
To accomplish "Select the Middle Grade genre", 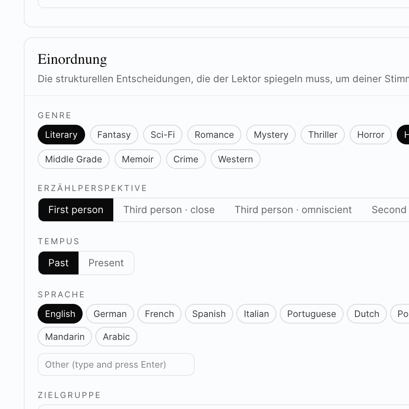I will [x=73, y=159].
